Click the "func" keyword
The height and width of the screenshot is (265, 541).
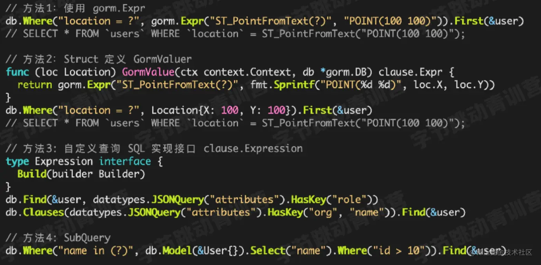(17, 72)
